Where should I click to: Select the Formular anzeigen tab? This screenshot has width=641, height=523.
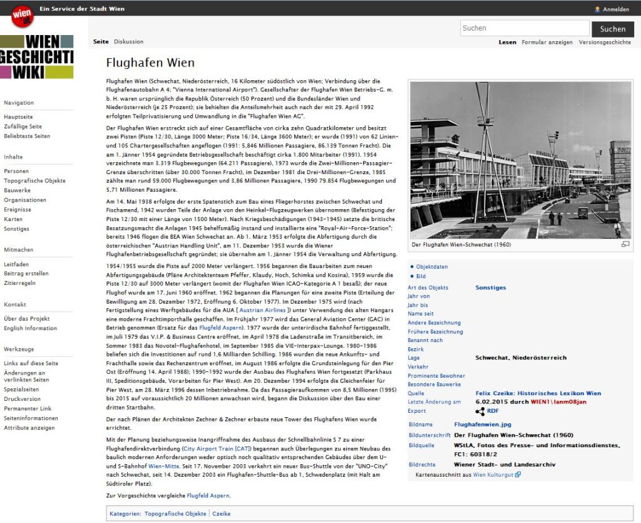click(x=546, y=43)
